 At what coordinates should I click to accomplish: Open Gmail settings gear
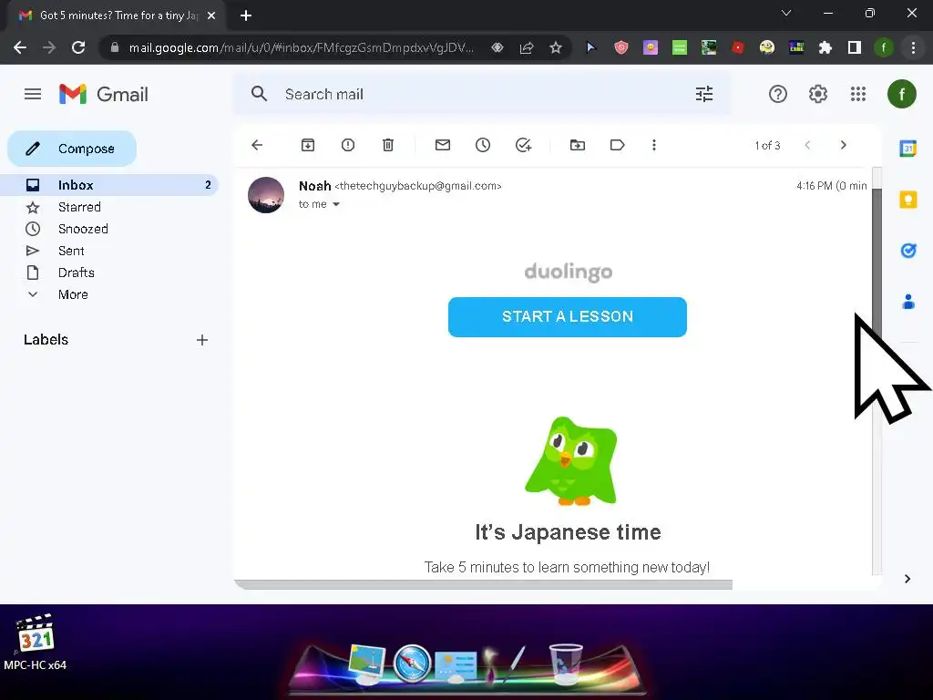tap(818, 94)
